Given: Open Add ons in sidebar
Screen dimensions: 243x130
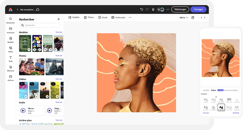Looking at the screenshot, I should pos(11,78).
